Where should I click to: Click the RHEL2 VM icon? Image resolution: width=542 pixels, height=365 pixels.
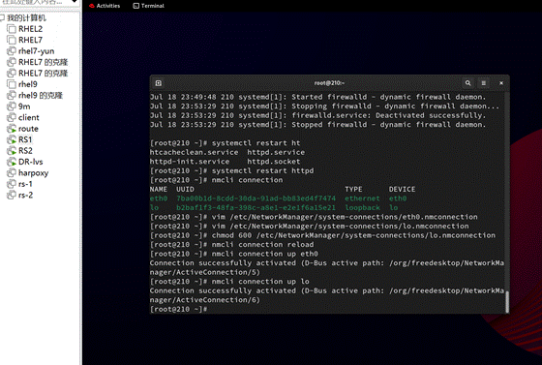(12, 29)
